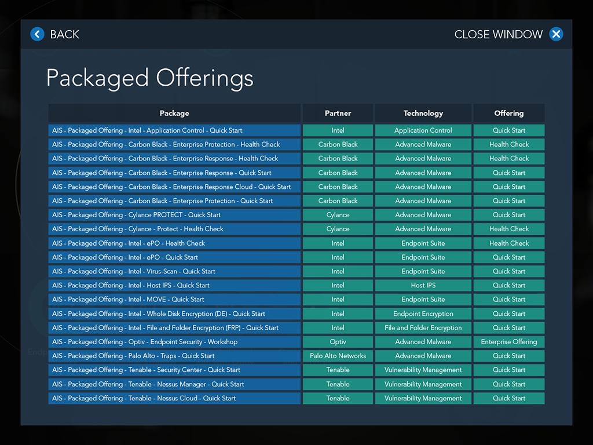Click Offering cell in Intel ePO Health Check row
This screenshot has width=593, height=445.
pyautogui.click(x=509, y=243)
